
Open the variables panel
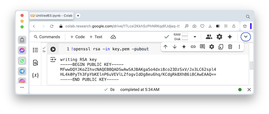tap(35, 75)
